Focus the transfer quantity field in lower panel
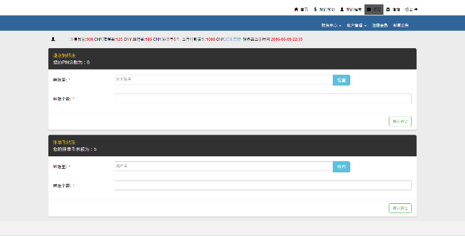The height and width of the screenshot is (236, 465). 263,185
